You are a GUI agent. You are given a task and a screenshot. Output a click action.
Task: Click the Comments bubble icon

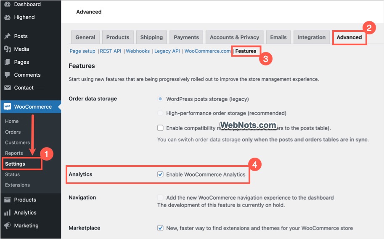point(7,75)
